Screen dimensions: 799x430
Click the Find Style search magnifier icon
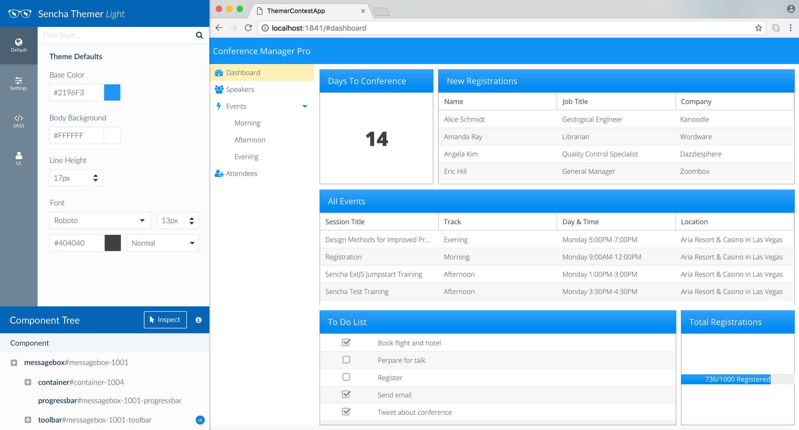click(x=199, y=35)
